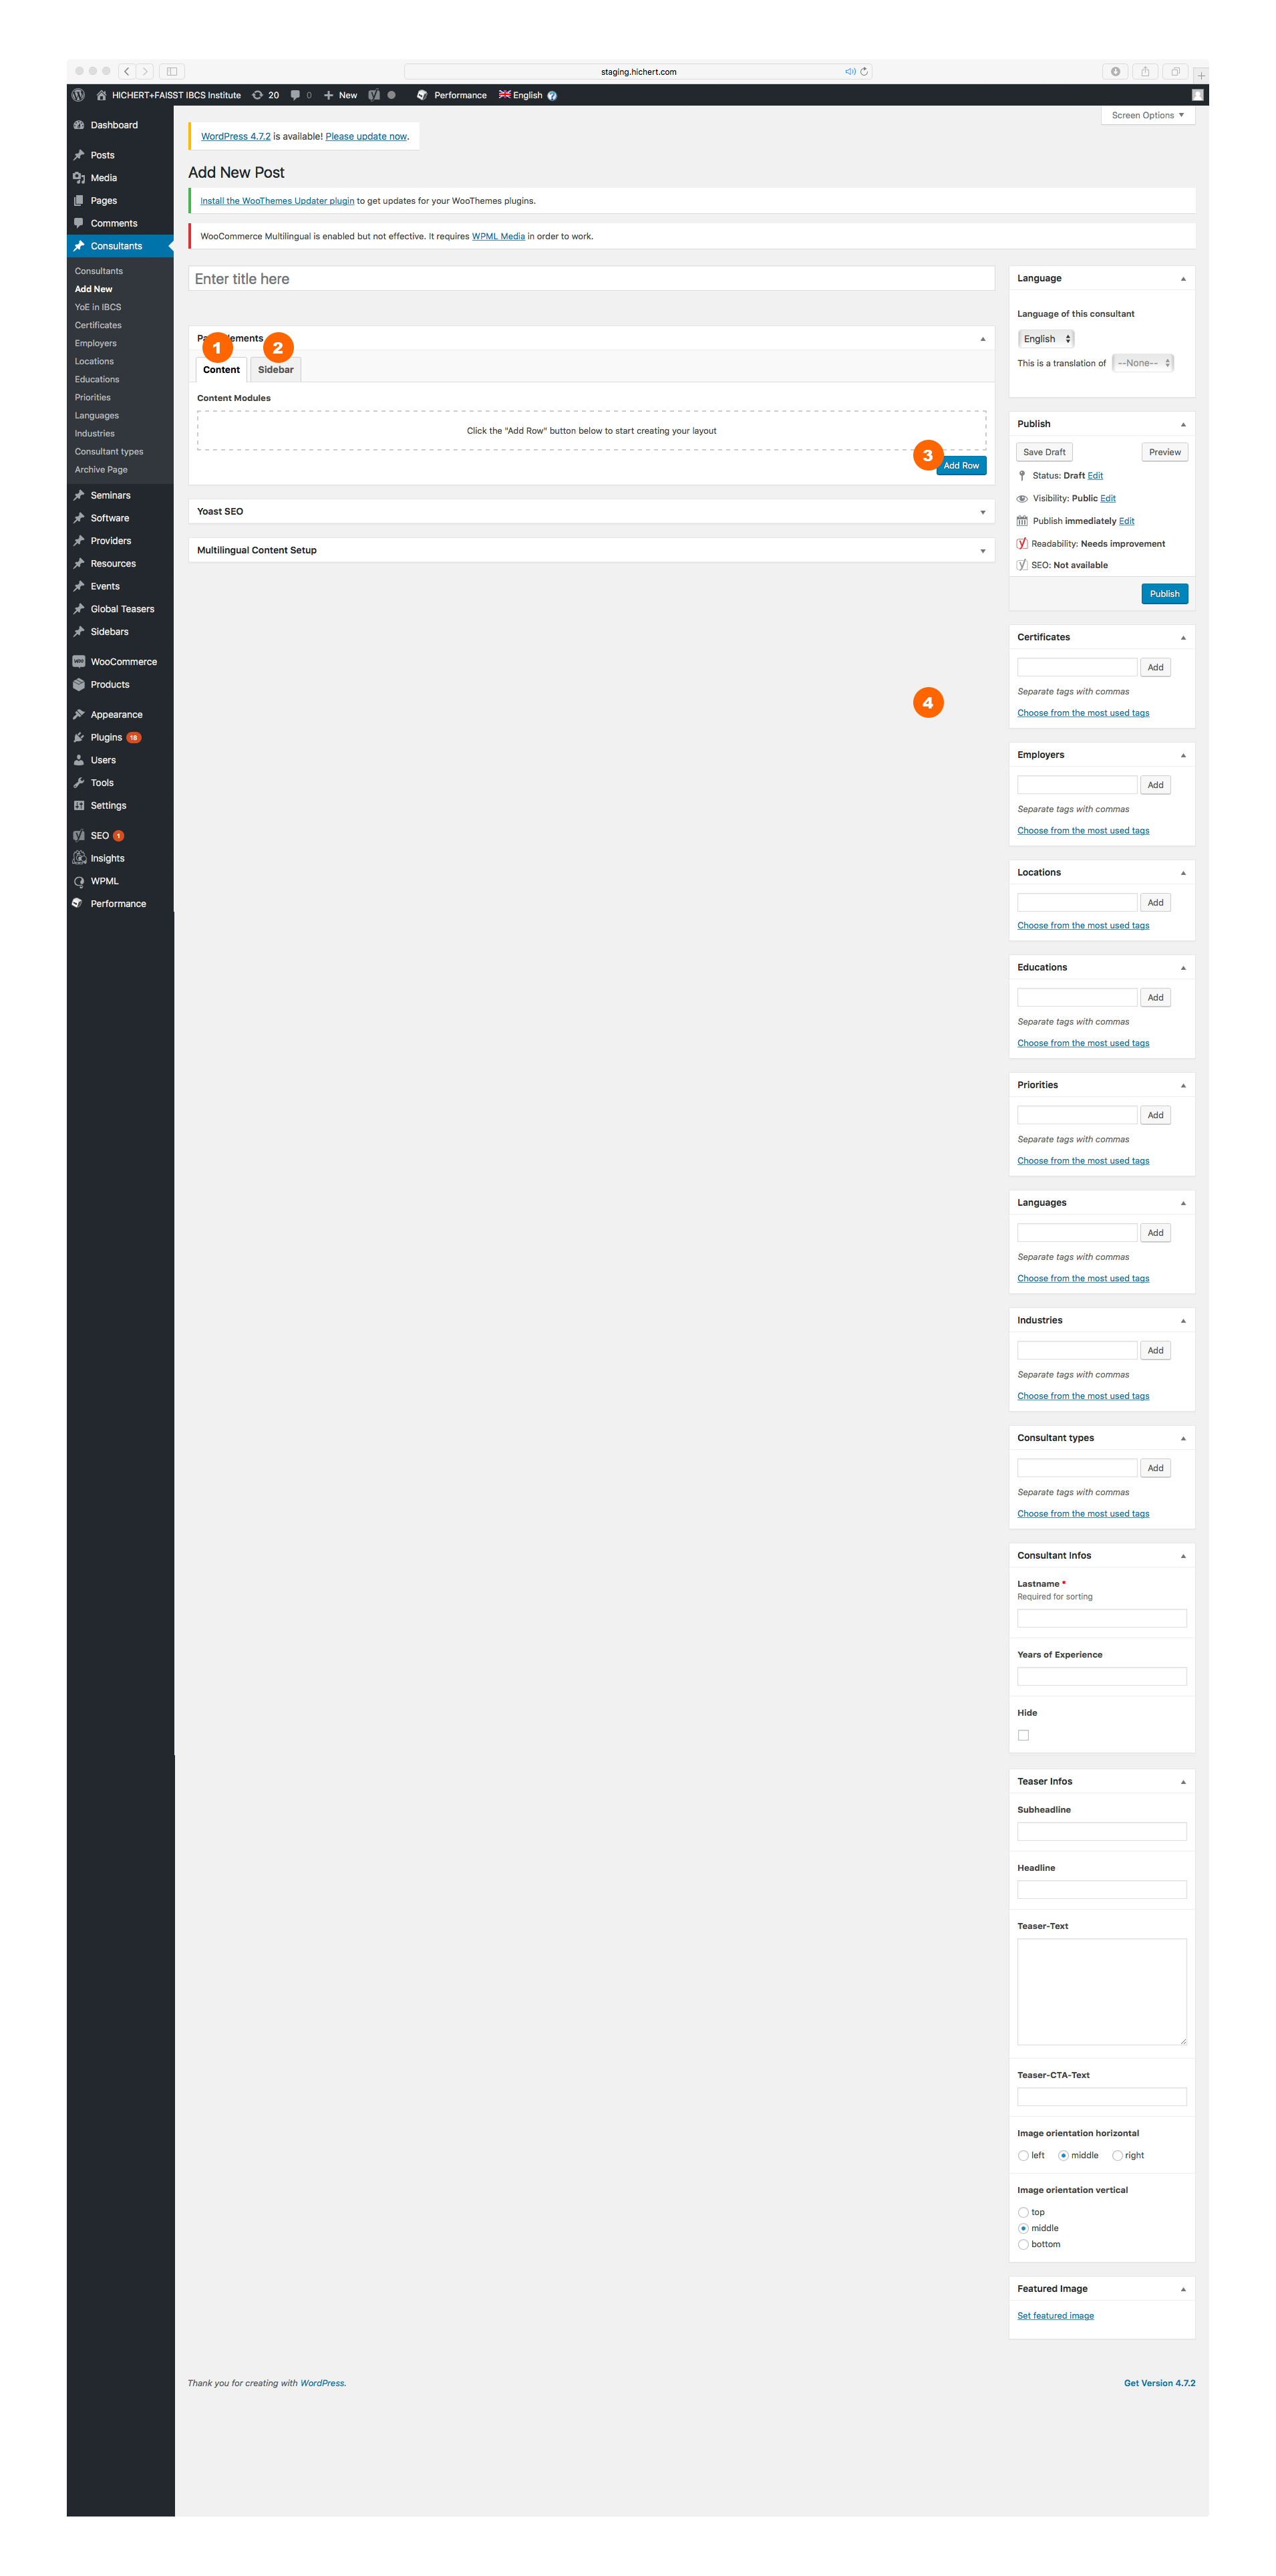1276x2576 pixels.
Task: Open the Screen Options dropdown
Action: click(1147, 115)
